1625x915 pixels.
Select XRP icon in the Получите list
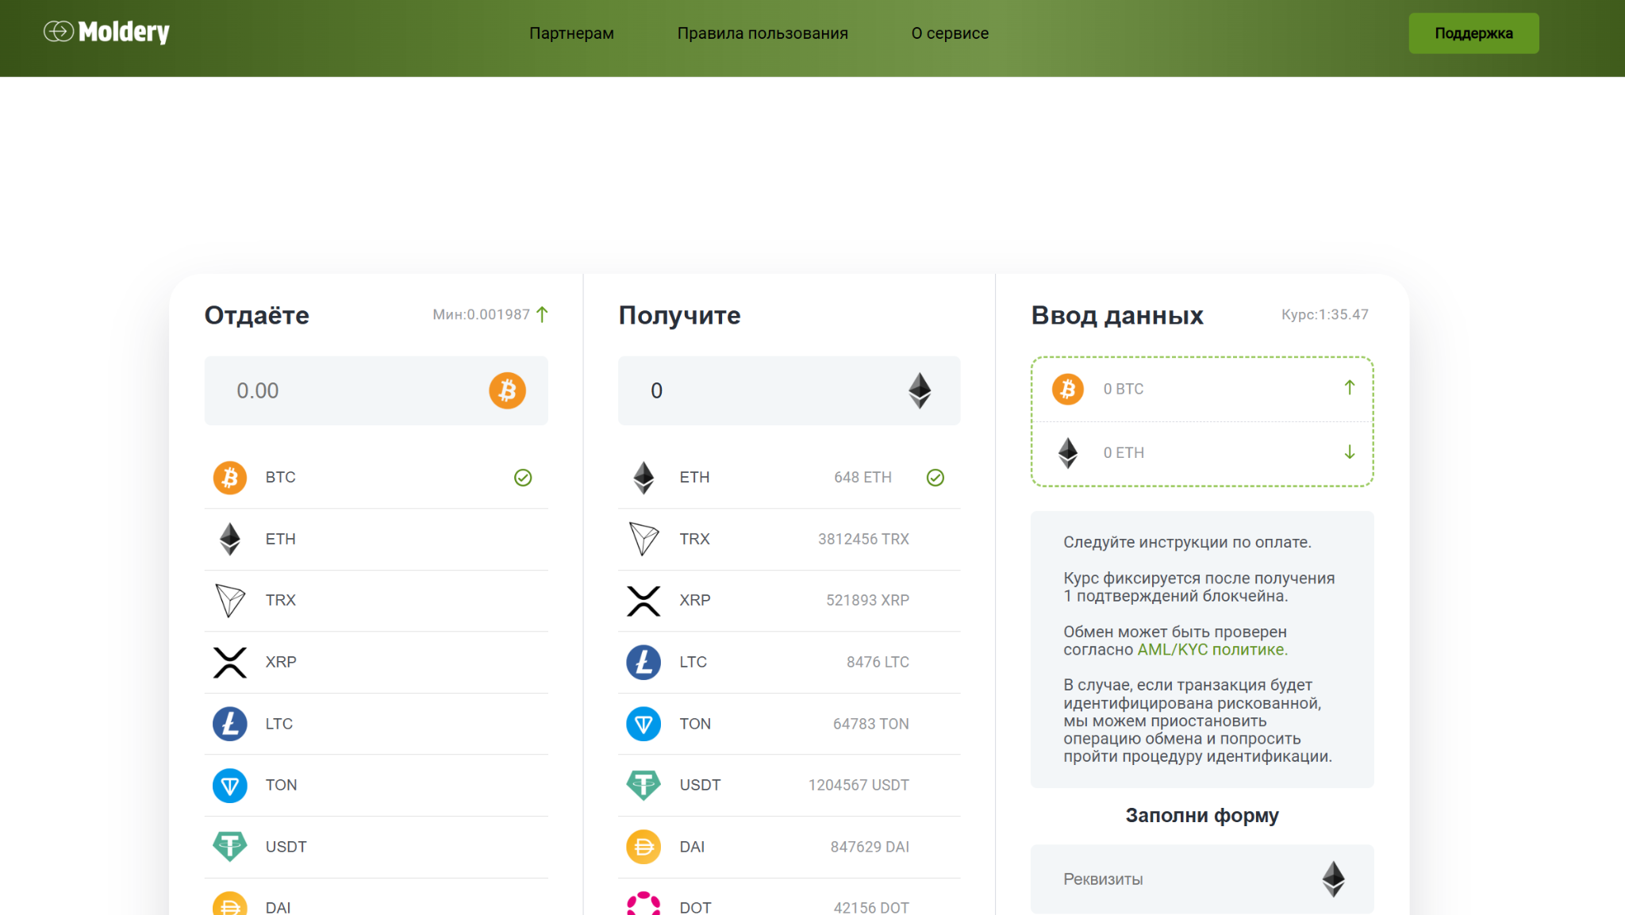coord(643,601)
